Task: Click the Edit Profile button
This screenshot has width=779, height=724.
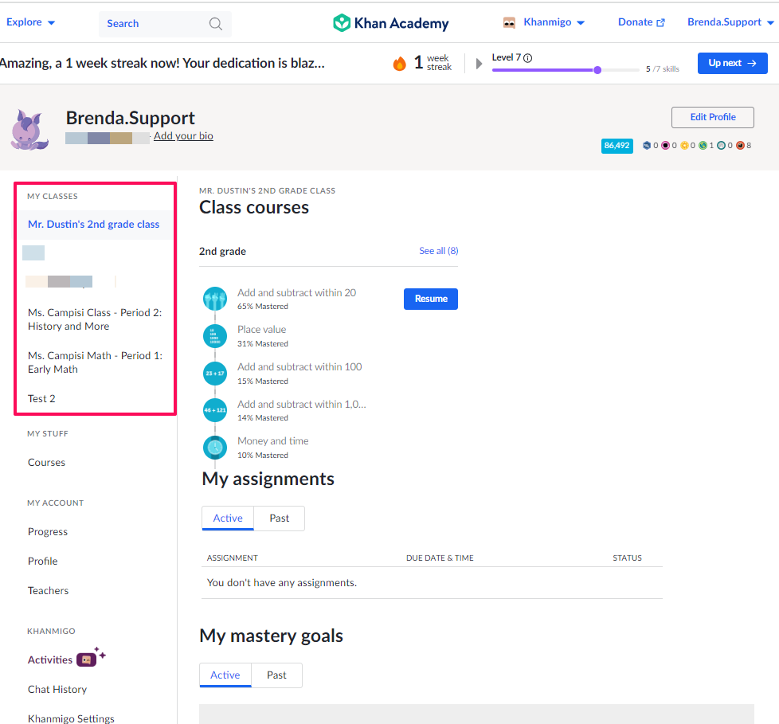Action: [712, 117]
